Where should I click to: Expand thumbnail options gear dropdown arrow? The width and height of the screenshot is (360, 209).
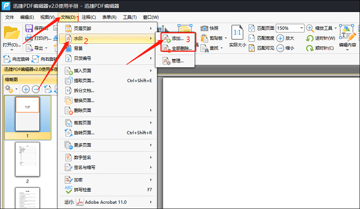click(16, 89)
